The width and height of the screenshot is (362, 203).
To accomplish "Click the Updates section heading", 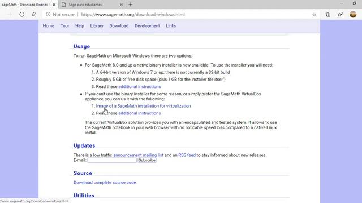I will 84,145.
